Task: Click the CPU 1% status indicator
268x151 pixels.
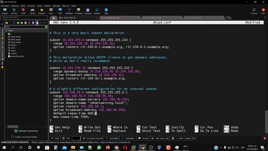Action: [66, 138]
